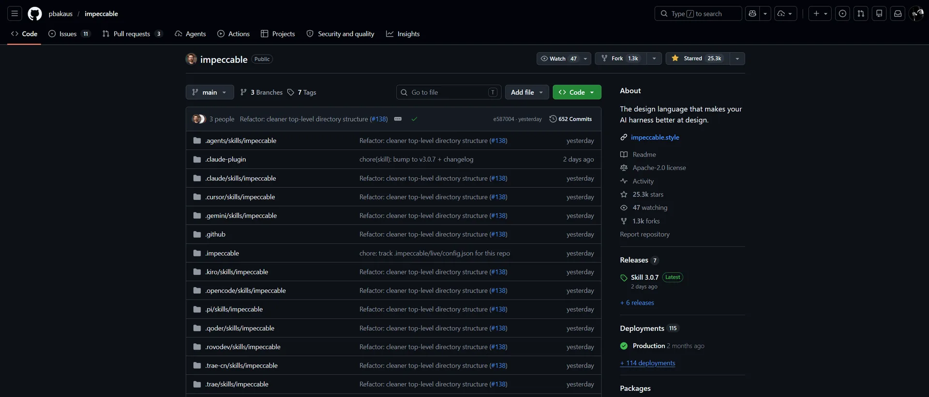Open the pull requests icon in header
This screenshot has height=397, width=929.
861,14
